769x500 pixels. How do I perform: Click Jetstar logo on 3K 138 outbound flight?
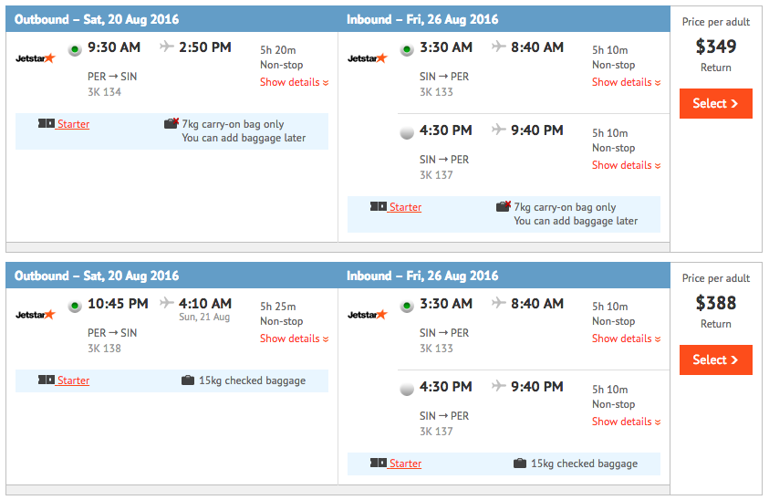tap(36, 315)
